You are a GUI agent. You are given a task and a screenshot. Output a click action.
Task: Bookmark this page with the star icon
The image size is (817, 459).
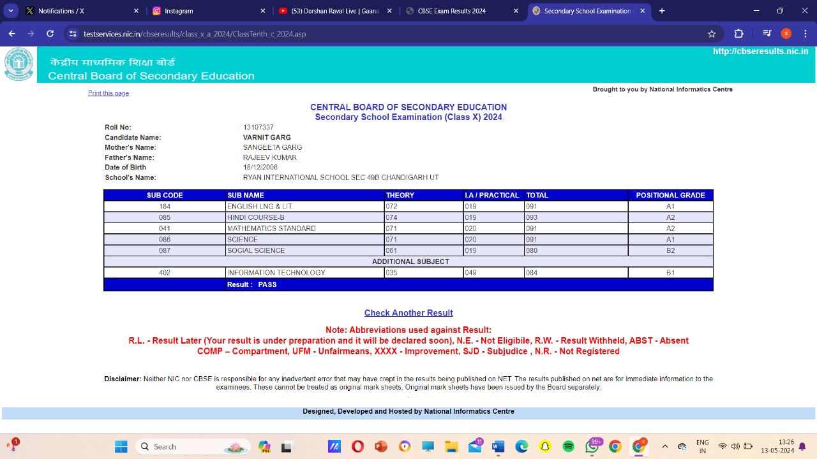pyautogui.click(x=712, y=34)
